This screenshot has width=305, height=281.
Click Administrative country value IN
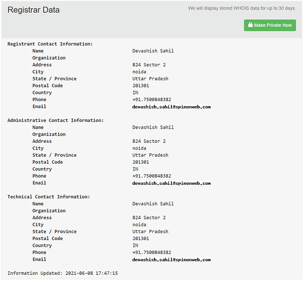pyautogui.click(x=135, y=169)
